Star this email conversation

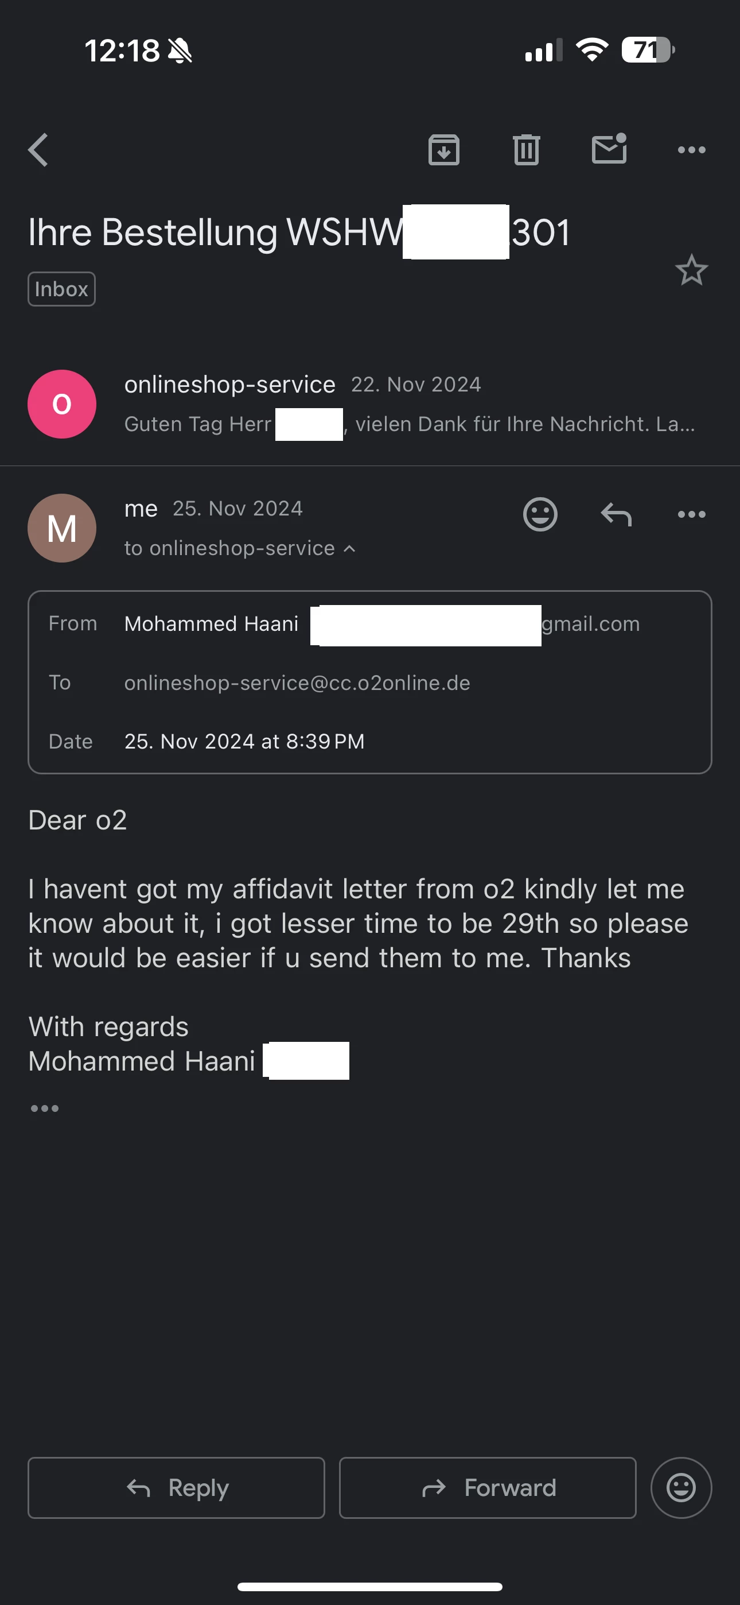click(691, 270)
